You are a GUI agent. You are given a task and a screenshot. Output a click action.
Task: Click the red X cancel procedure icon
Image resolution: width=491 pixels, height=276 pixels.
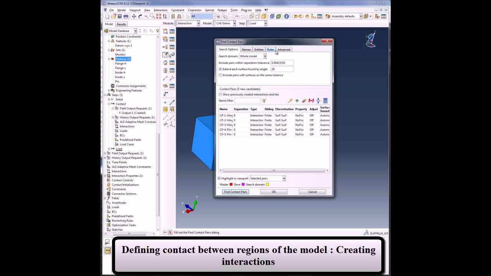pyautogui.click(x=170, y=232)
